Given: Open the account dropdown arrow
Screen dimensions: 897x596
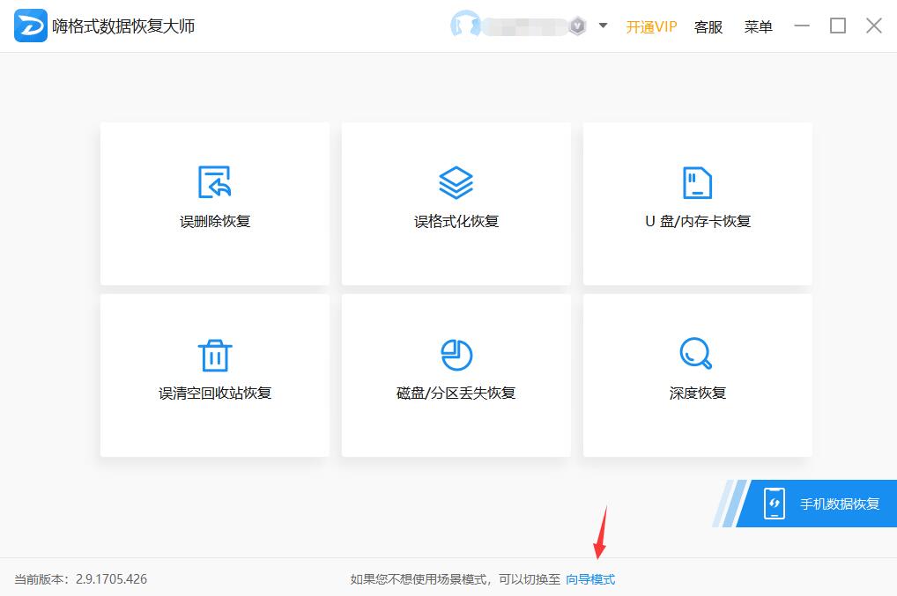Looking at the screenshot, I should (x=603, y=26).
